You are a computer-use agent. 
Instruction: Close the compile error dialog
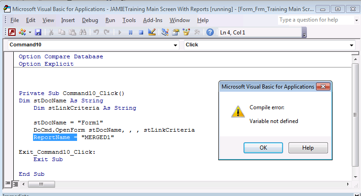tap(323, 87)
